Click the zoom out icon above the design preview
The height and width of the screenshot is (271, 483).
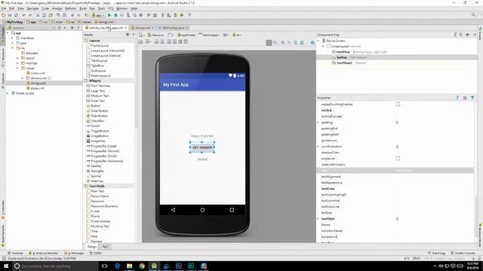click(289, 42)
